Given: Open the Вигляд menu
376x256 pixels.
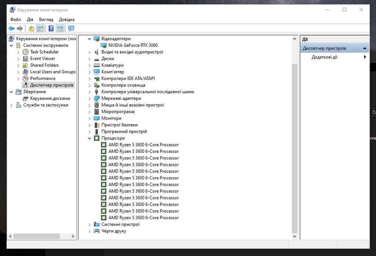Looking at the screenshot, I should click(x=46, y=20).
